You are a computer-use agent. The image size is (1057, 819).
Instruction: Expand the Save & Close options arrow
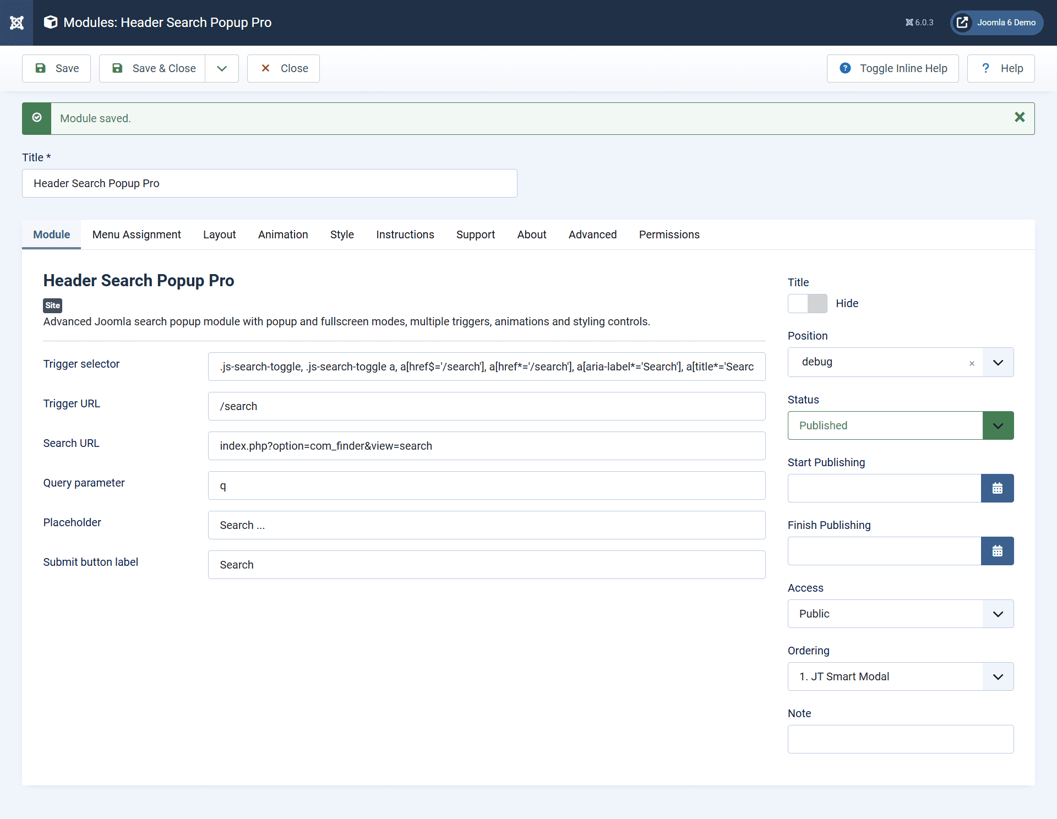221,68
